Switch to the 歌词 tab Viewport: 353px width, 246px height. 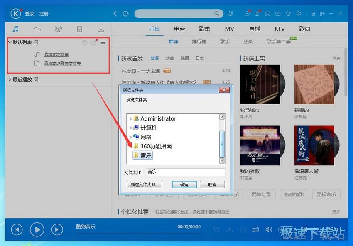tap(304, 29)
